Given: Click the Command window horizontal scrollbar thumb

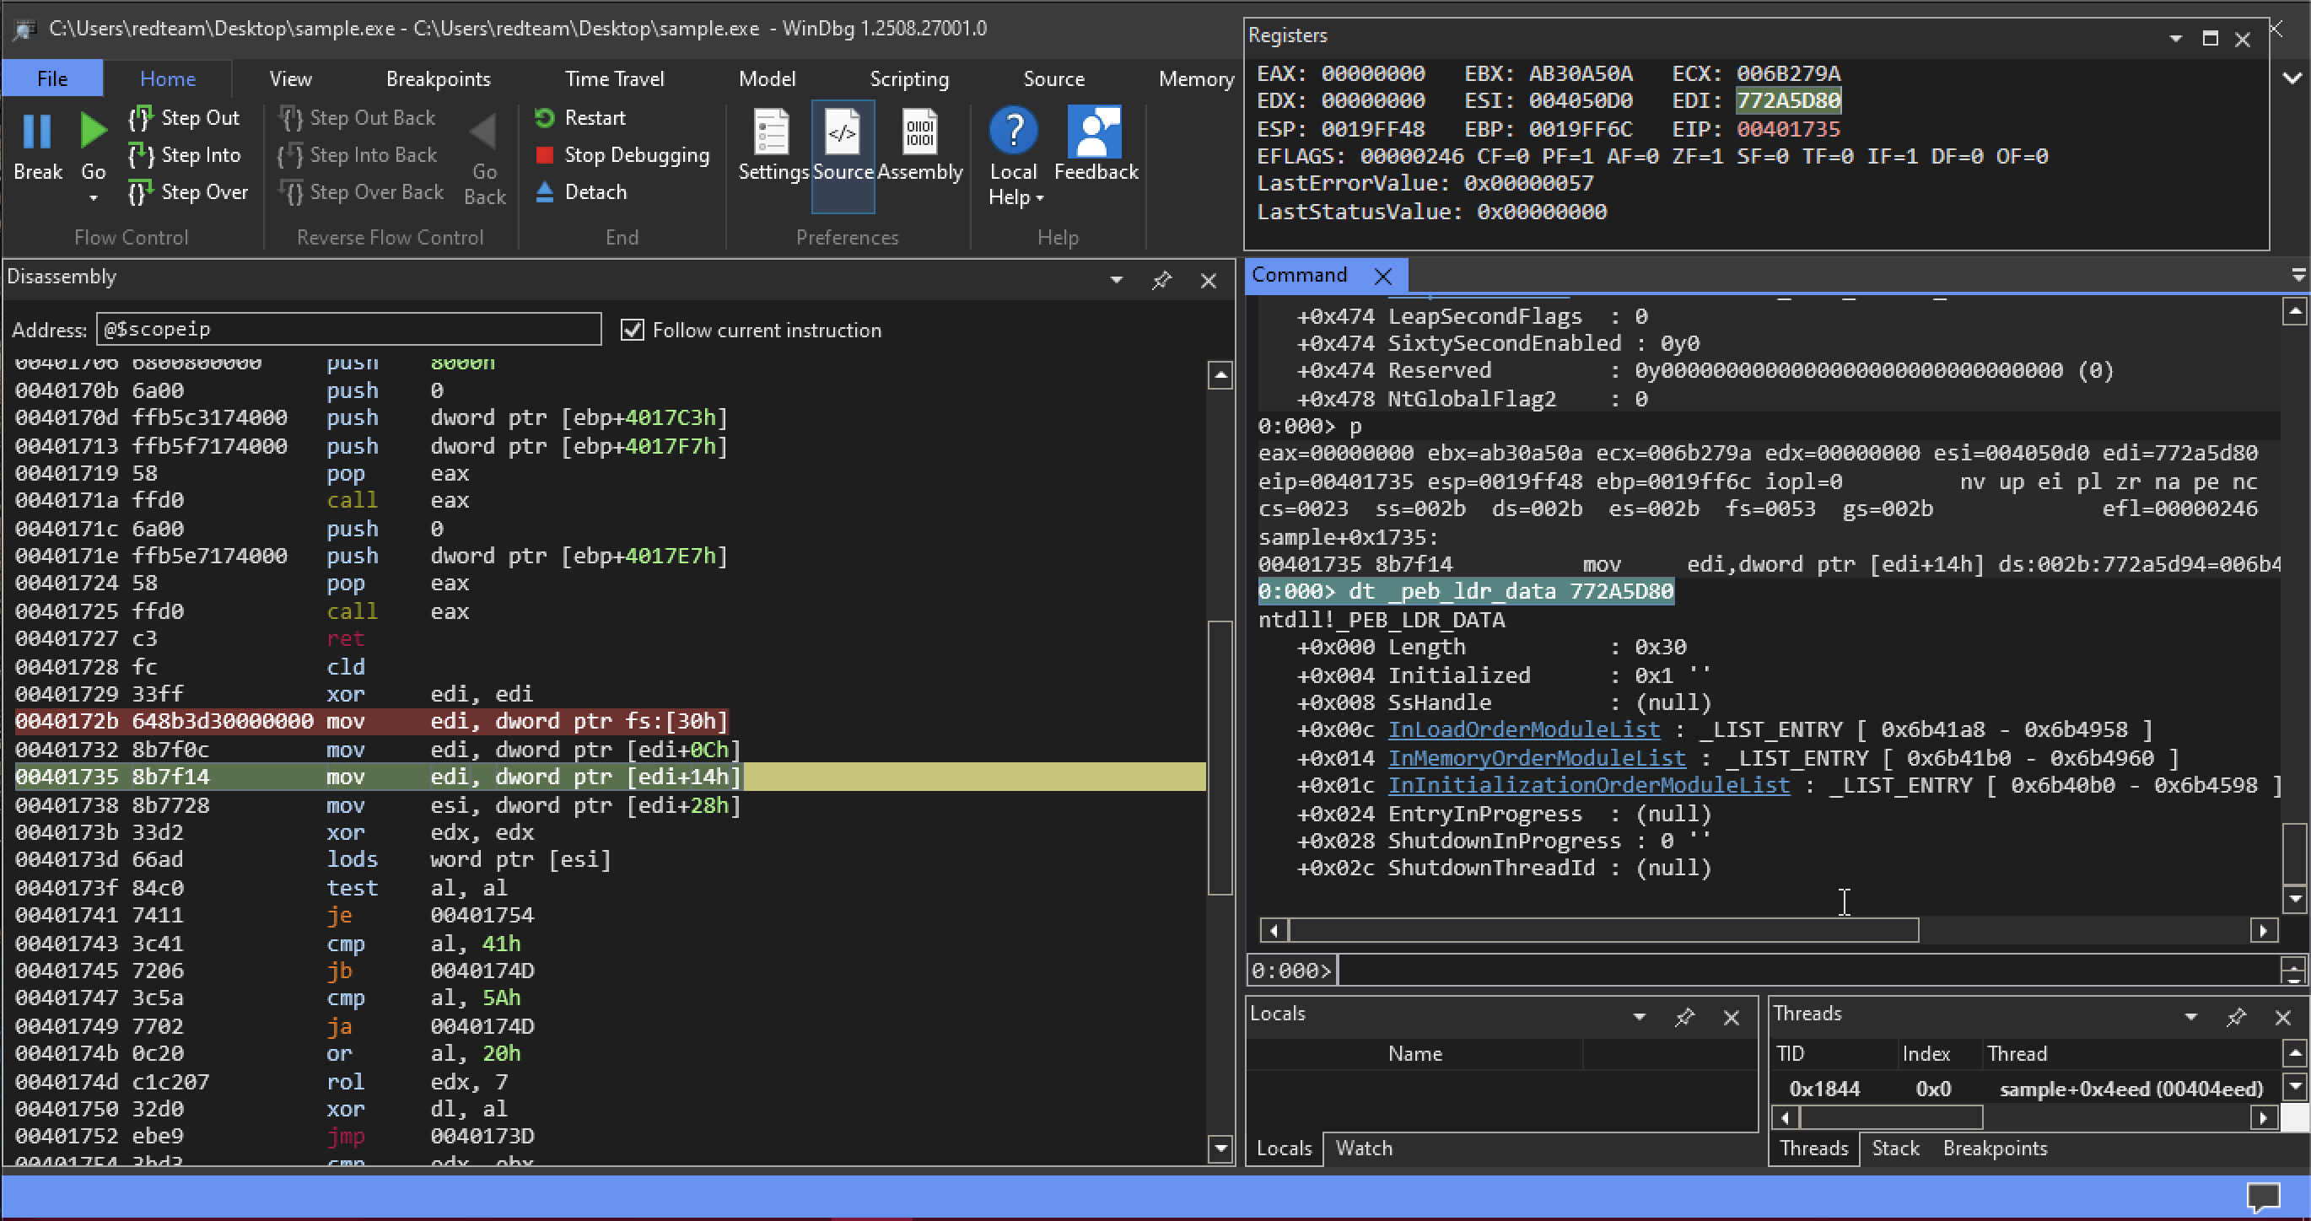Looking at the screenshot, I should pos(1603,930).
